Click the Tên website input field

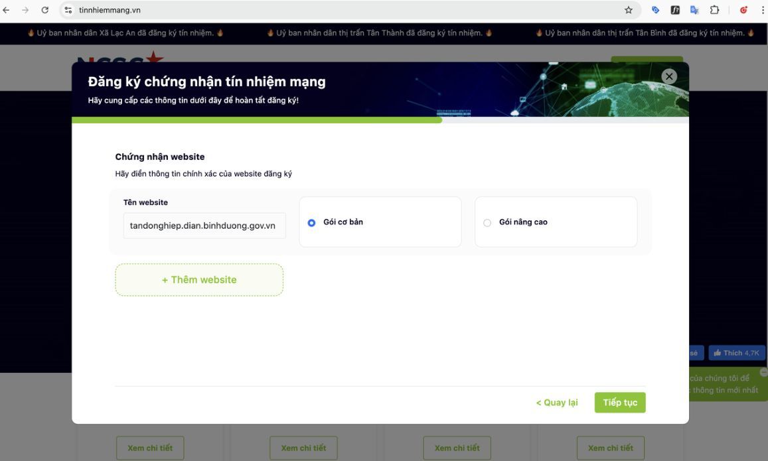point(204,226)
